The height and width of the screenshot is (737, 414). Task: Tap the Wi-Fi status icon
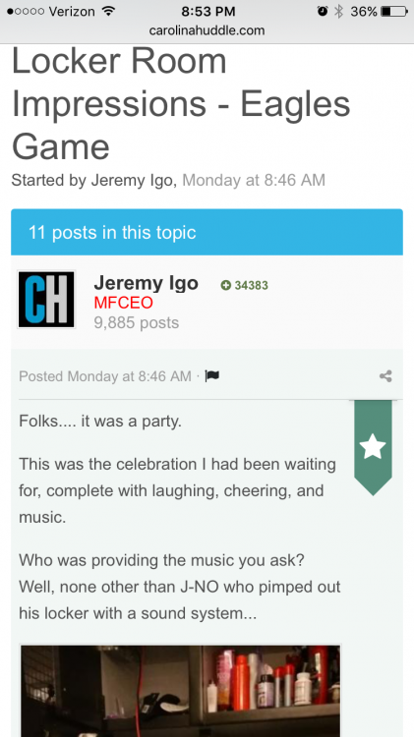[109, 11]
